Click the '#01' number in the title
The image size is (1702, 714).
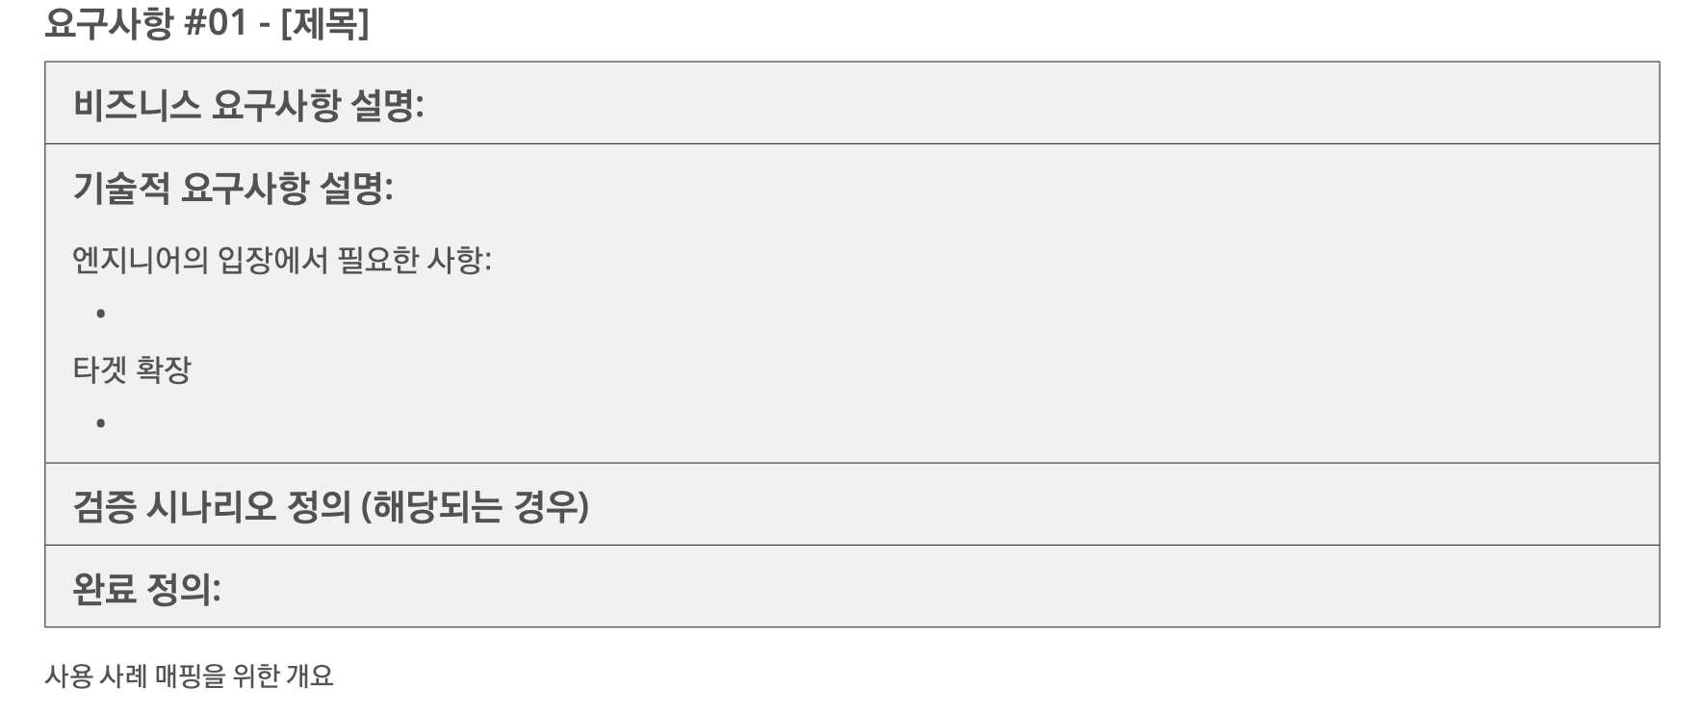216,22
